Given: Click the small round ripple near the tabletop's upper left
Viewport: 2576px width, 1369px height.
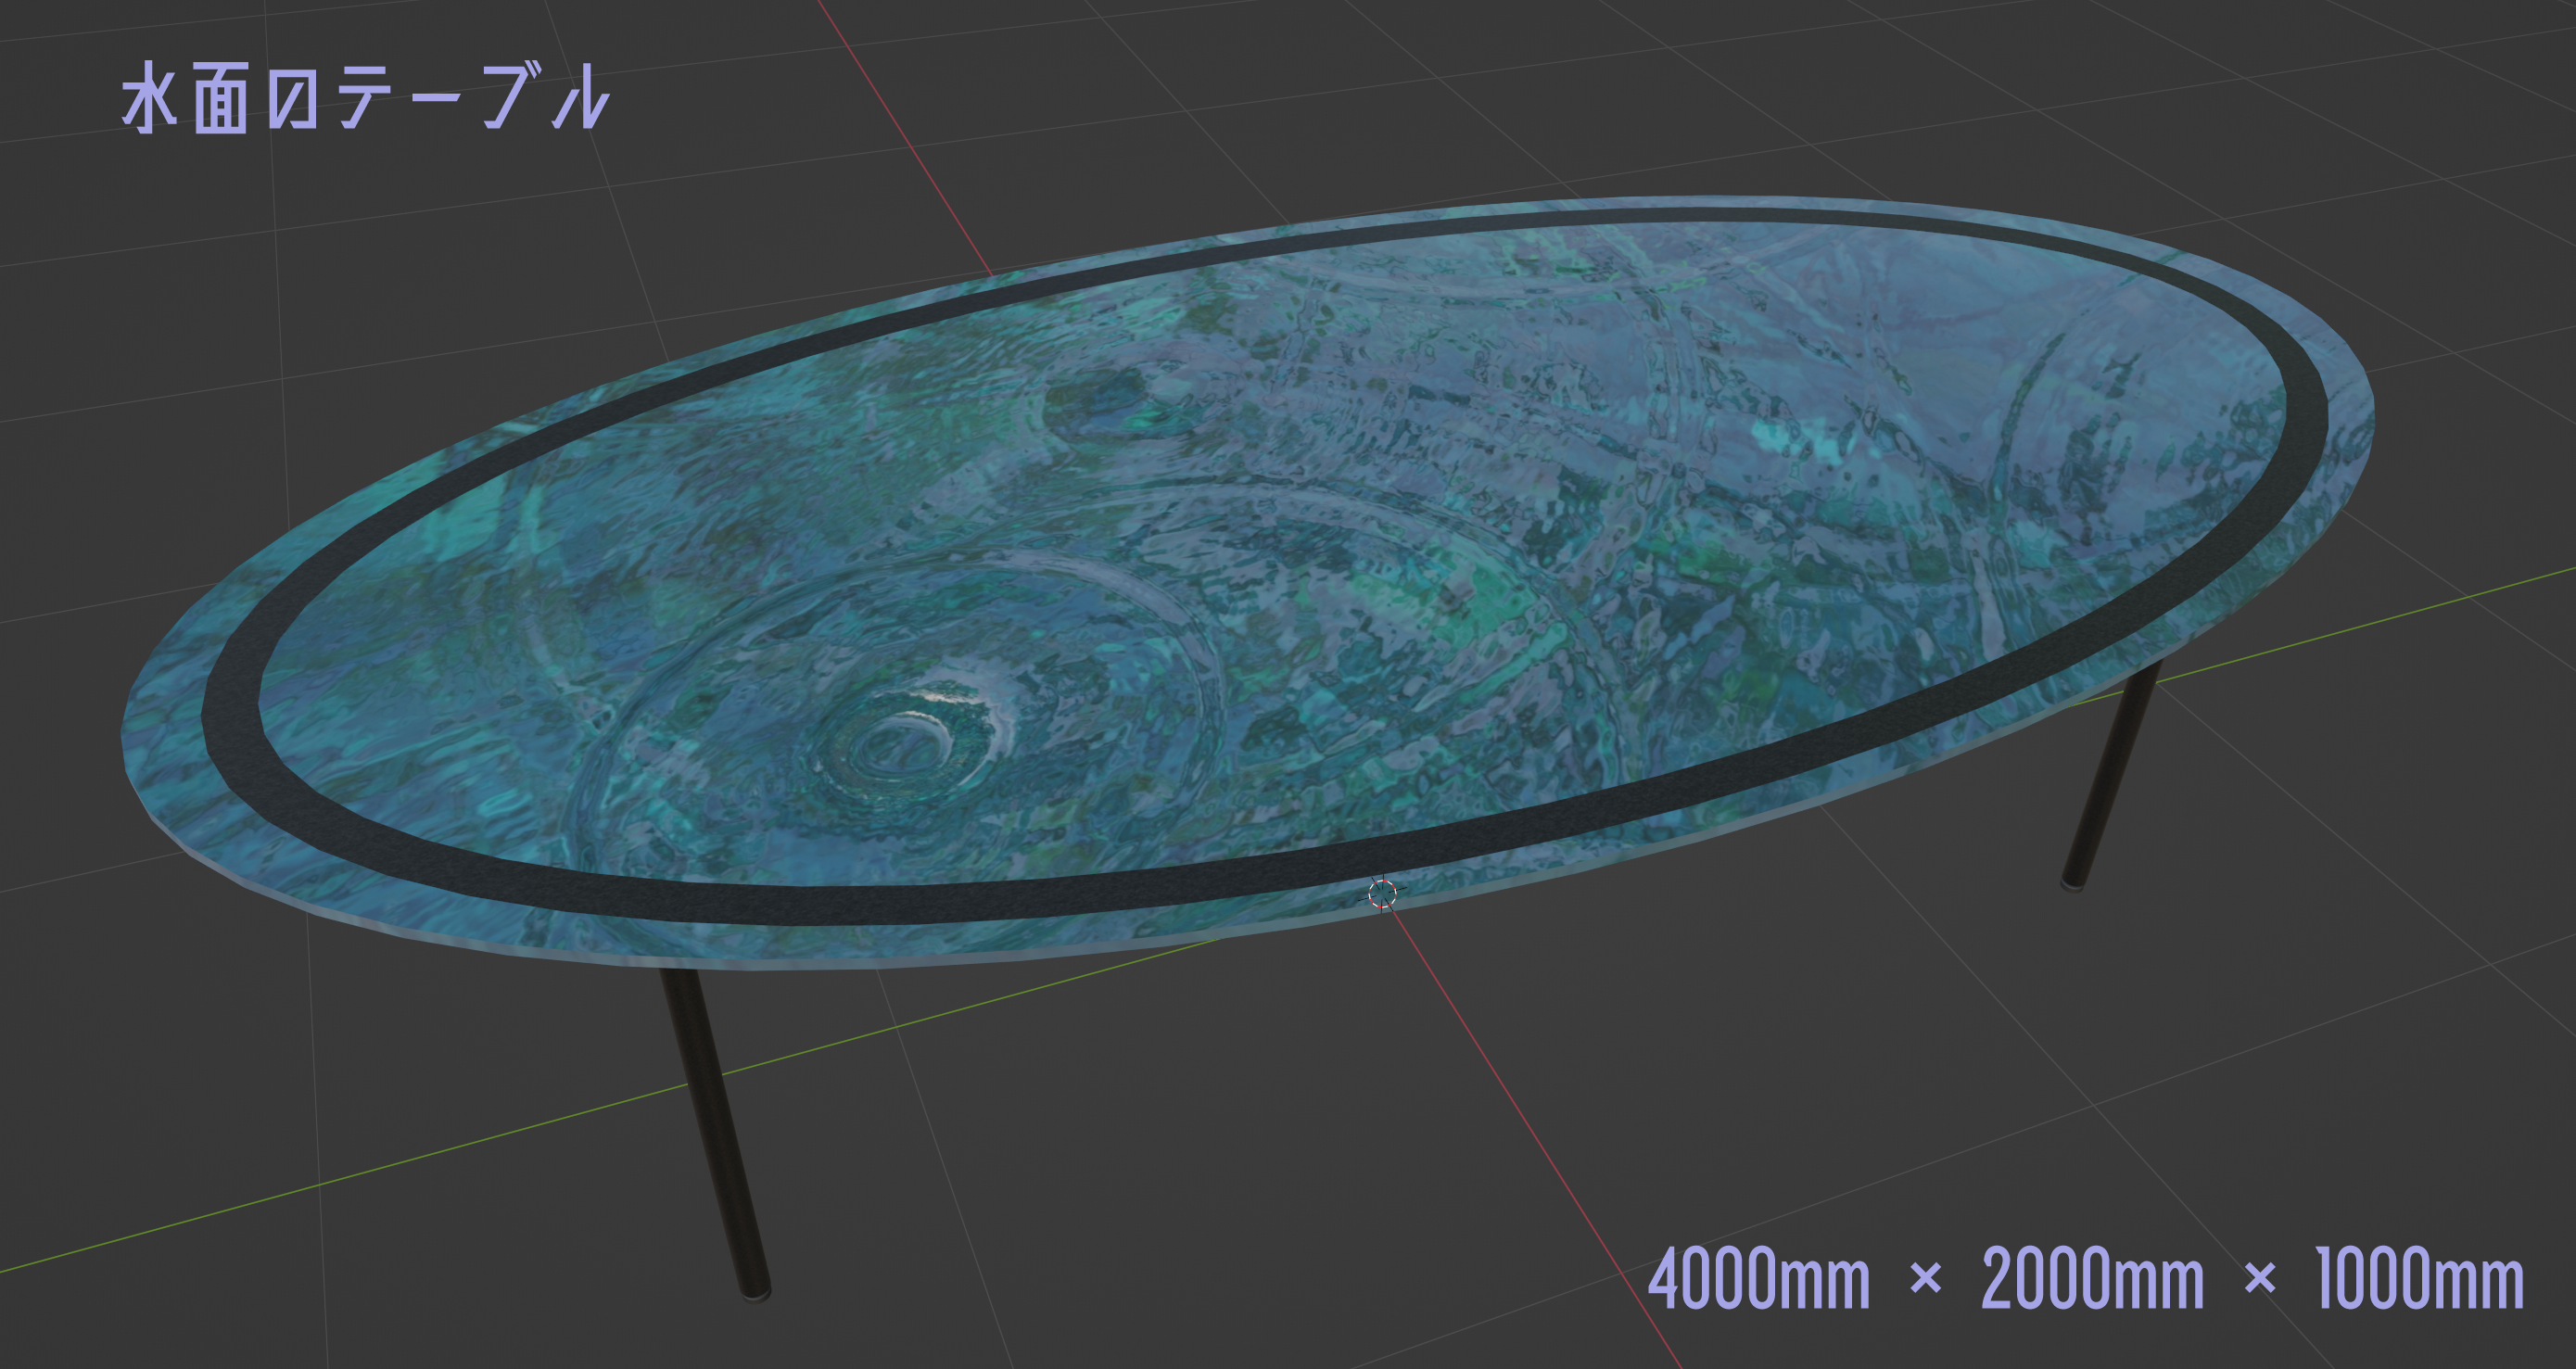Looking at the screenshot, I should point(1105,405).
